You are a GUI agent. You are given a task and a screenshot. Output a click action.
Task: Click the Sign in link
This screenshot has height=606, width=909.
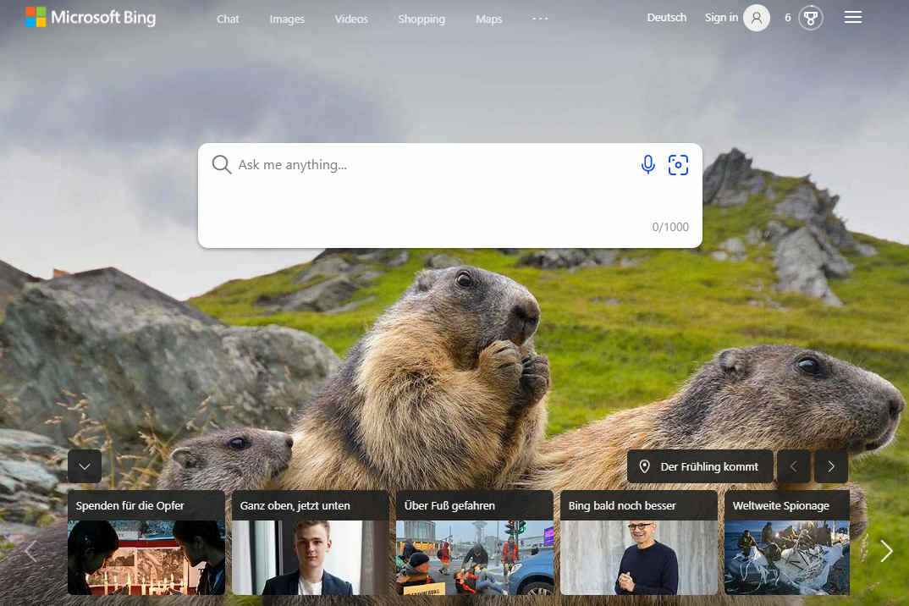[721, 18]
